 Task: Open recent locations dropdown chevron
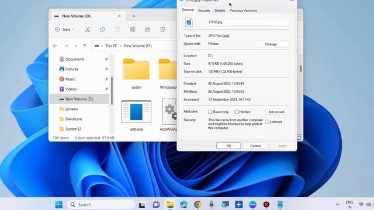tap(75, 45)
